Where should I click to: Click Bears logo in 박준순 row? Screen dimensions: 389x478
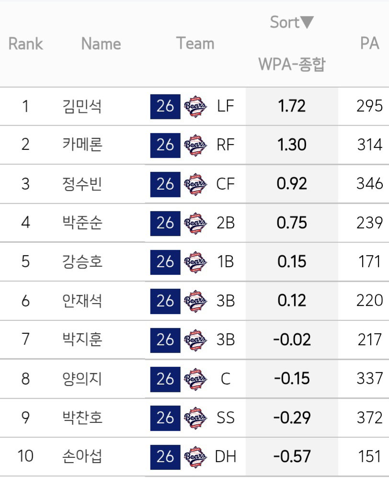click(195, 223)
